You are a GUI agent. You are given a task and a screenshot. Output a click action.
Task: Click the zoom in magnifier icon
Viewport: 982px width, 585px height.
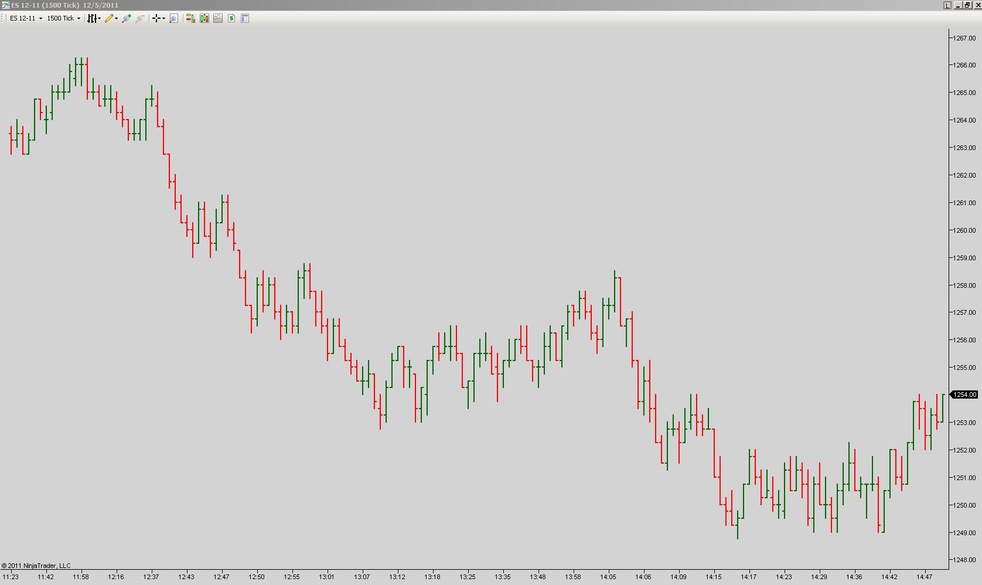click(x=126, y=18)
